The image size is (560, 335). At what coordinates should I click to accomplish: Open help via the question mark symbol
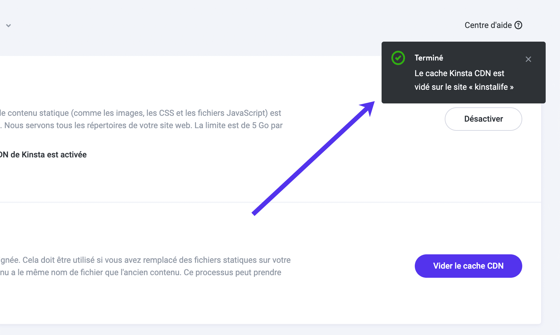pos(519,25)
